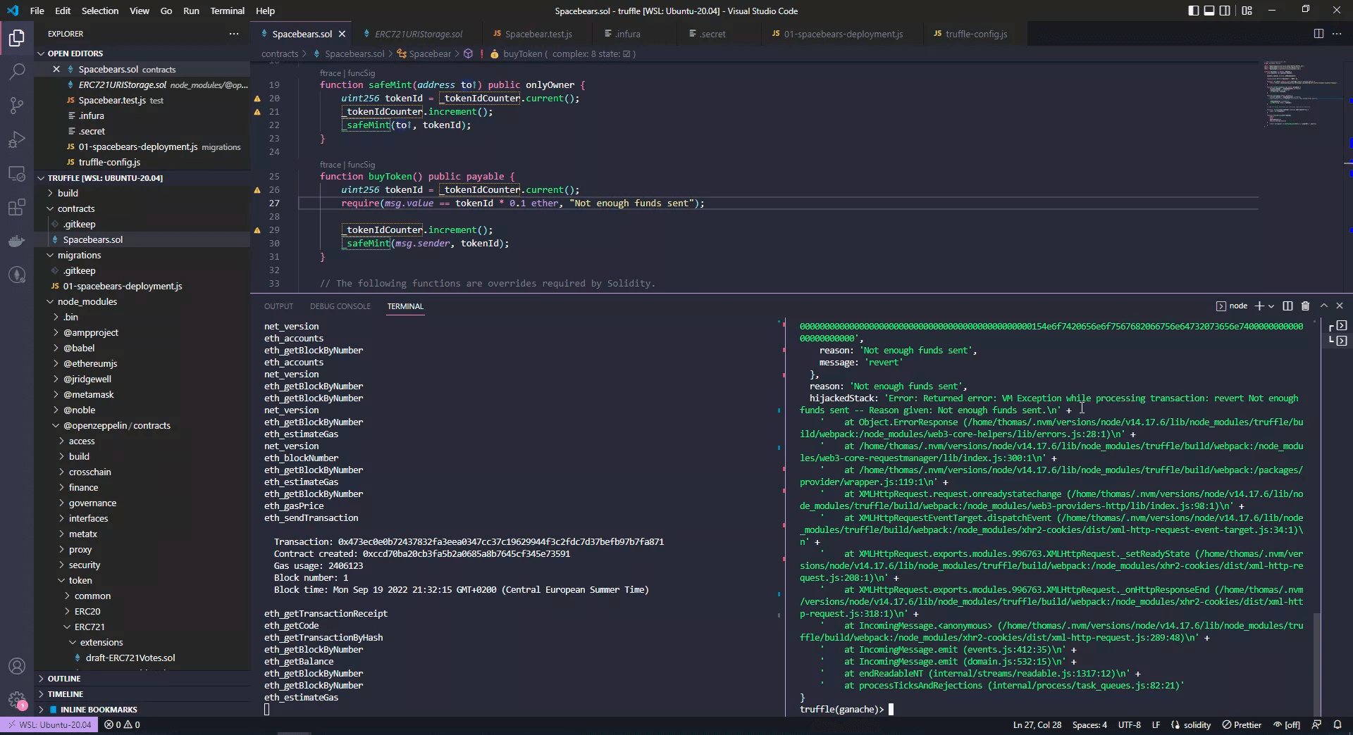The height and width of the screenshot is (735, 1353).
Task: Kill terminal with trash icon
Action: pos(1305,306)
